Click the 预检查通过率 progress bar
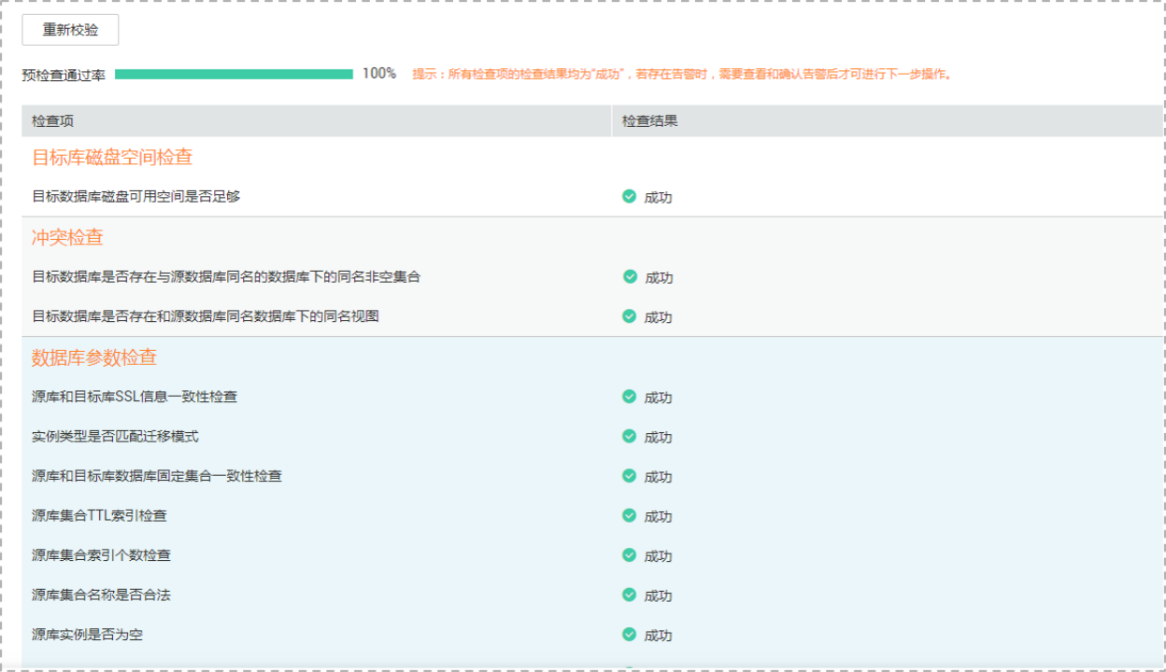 (234, 74)
